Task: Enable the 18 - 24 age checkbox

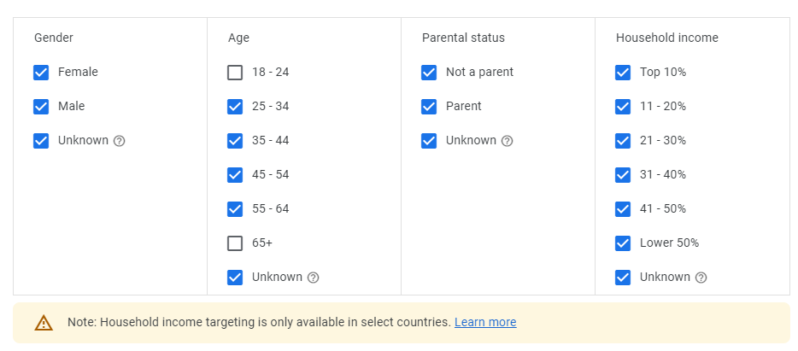Action: click(x=235, y=73)
